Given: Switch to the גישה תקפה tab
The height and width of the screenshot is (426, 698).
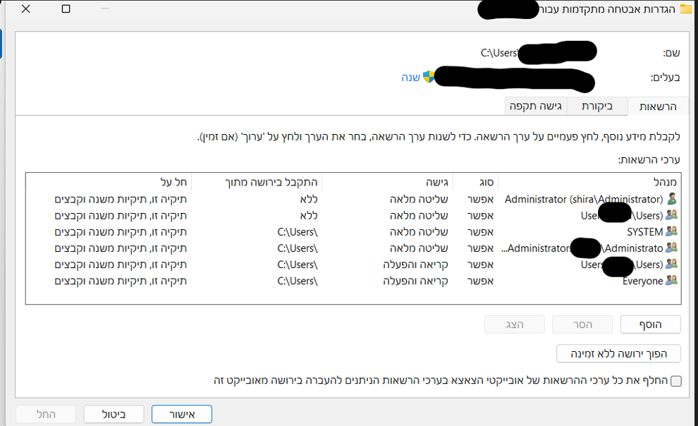Looking at the screenshot, I should coord(536,107).
